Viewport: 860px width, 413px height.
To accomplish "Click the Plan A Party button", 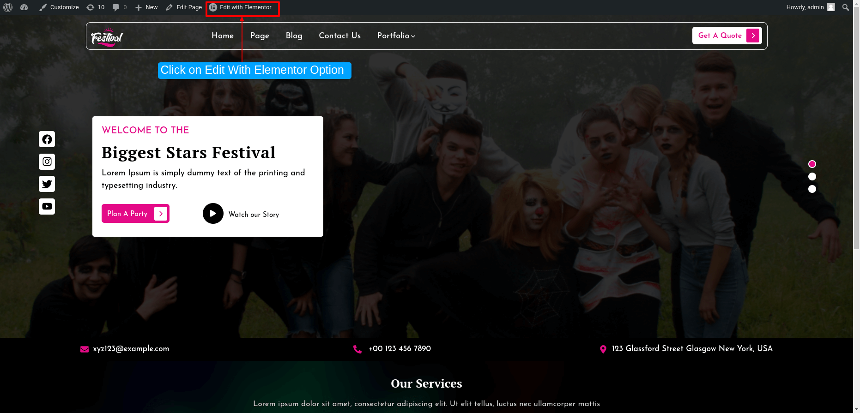I will coord(135,214).
